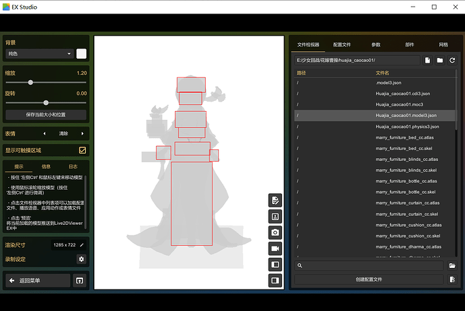Open folder icon next to path field

[x=440, y=61]
